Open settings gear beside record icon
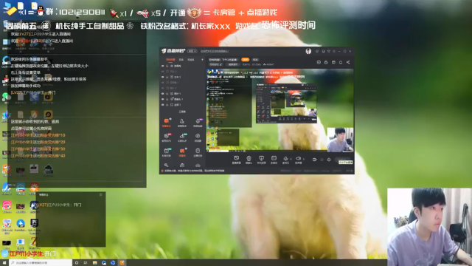The image size is (472, 266). point(329,160)
